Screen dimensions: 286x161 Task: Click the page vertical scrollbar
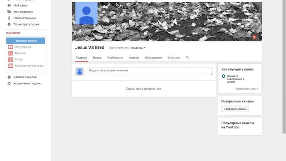tap(284, 67)
